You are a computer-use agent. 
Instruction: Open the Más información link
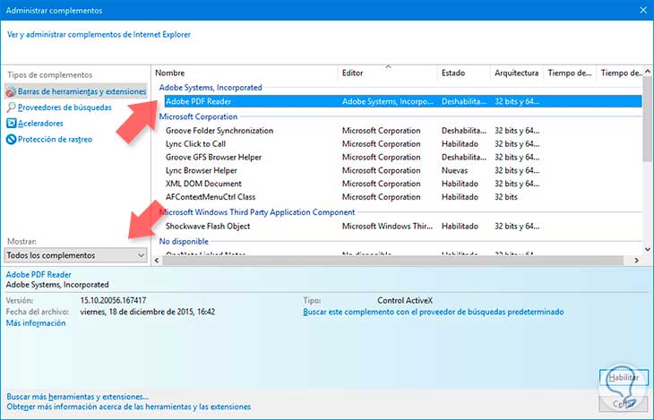[36, 323]
